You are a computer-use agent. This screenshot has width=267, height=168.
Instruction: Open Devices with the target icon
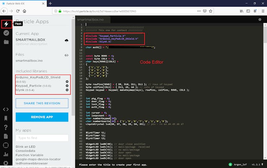click(x=6, y=145)
